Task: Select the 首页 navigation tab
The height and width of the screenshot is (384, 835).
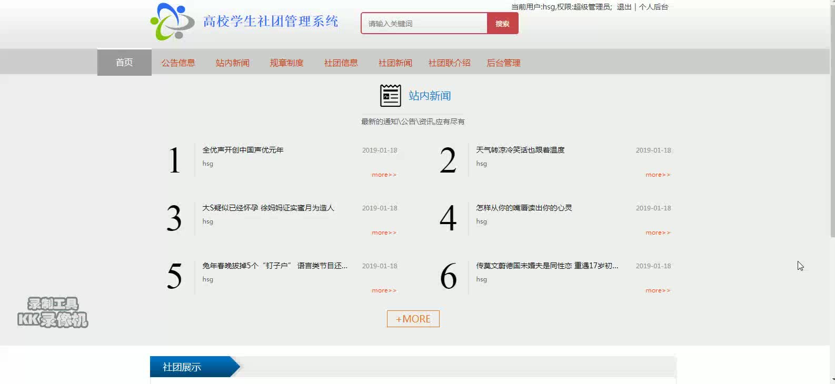Action: tap(124, 62)
